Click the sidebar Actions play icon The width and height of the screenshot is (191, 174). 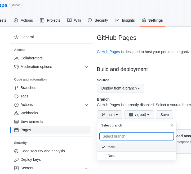tap(16, 105)
